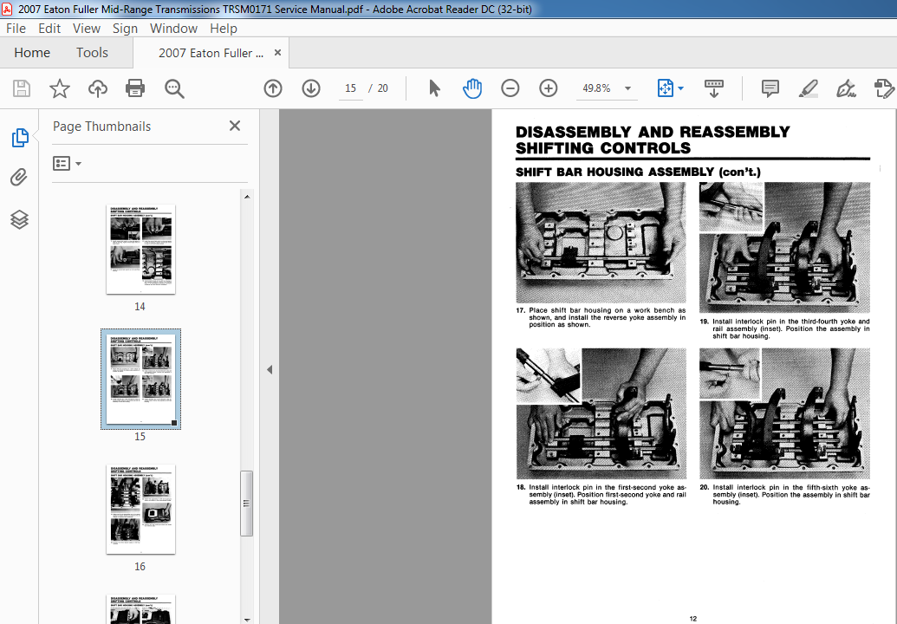Viewport: 897px width, 624px height.
Task: Select page 15 thumbnail
Action: [x=140, y=380]
